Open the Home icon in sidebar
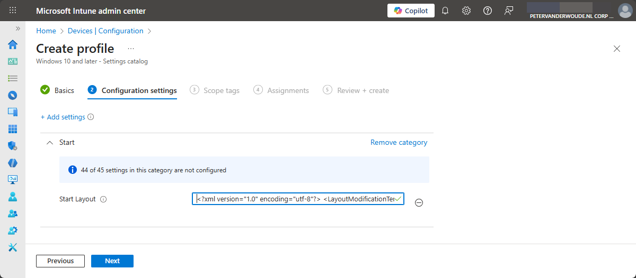Viewport: 636px width, 278px height. [x=13, y=44]
